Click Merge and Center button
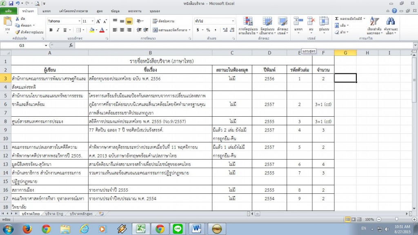The image size is (418, 235). tap(170, 30)
